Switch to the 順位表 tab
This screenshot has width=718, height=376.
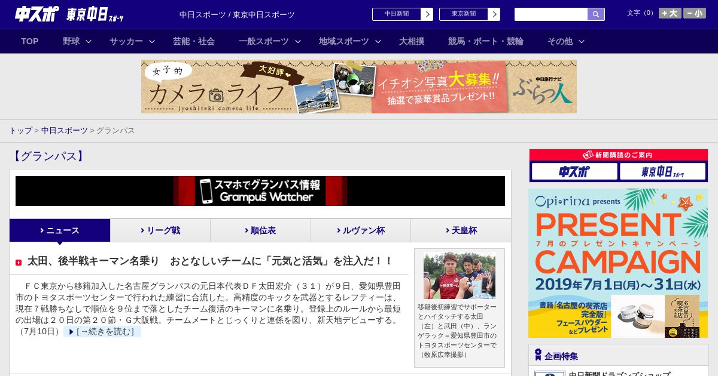tap(260, 230)
